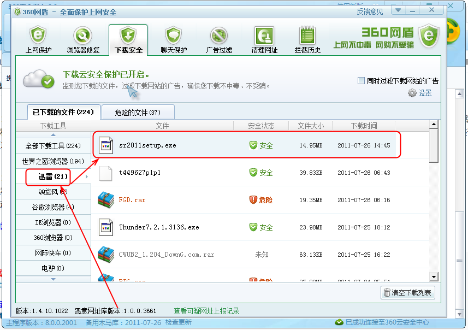
Task: Click the 设置 gear icon
Action: pyautogui.click(x=412, y=93)
